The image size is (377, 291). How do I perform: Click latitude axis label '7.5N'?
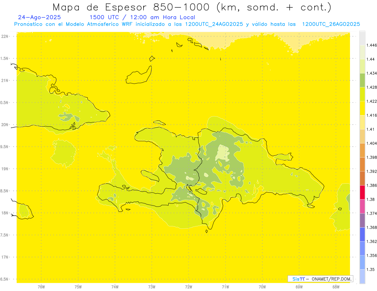pyautogui.click(x=5, y=235)
